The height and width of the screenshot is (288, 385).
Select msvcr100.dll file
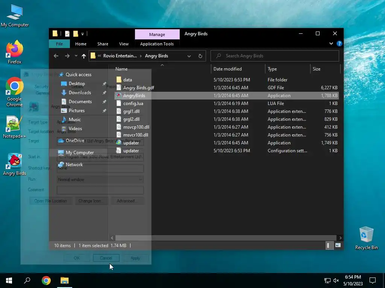pyautogui.click(x=226, y=135)
